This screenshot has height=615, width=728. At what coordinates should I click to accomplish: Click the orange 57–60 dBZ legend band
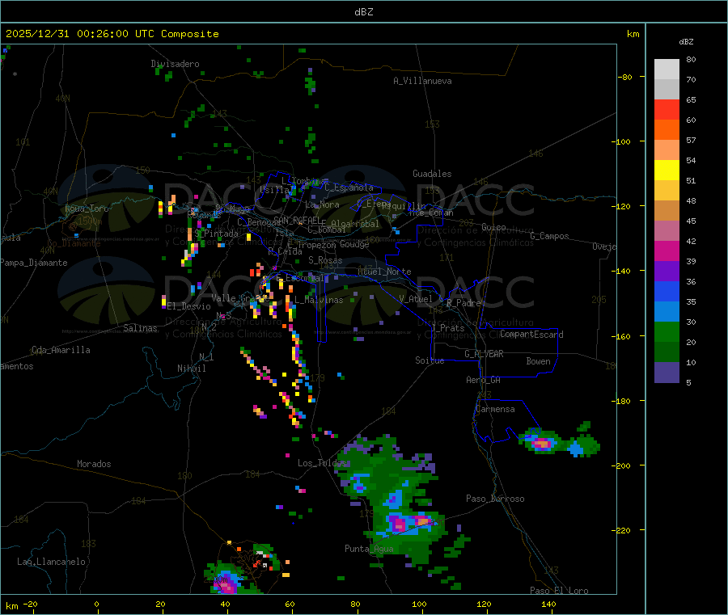pyautogui.click(x=667, y=130)
